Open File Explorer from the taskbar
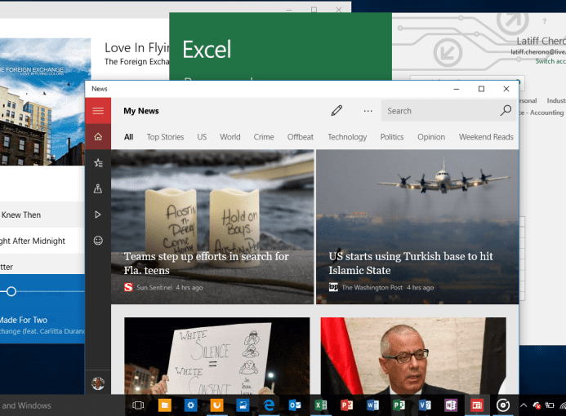The image size is (566, 416). [165, 405]
